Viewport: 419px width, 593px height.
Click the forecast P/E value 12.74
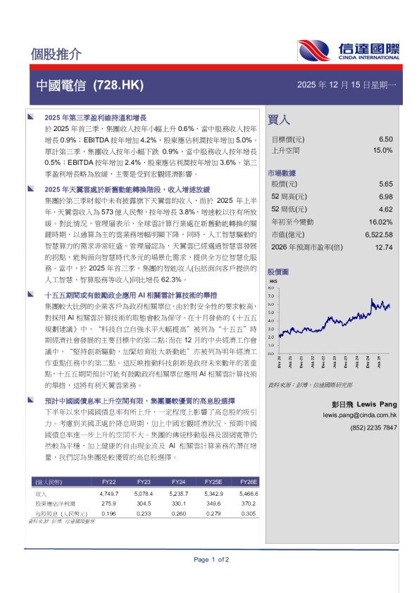tap(384, 247)
